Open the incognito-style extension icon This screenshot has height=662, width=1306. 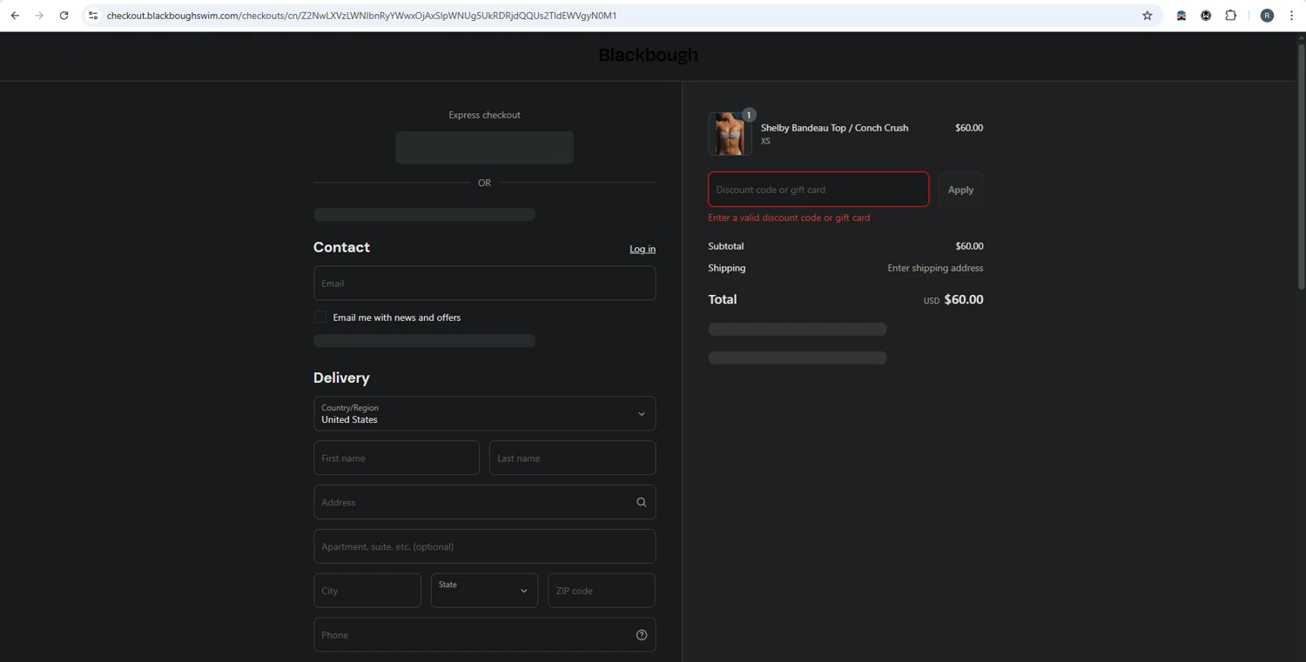click(1181, 16)
